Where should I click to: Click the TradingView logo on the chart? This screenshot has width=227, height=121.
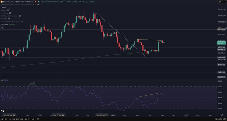pos(3,111)
